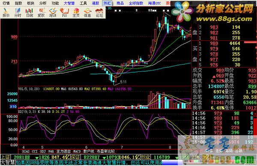This screenshot has height=166, width=257.
Task: Select the 主力进出 indicator tab
Action: (x=63, y=151)
